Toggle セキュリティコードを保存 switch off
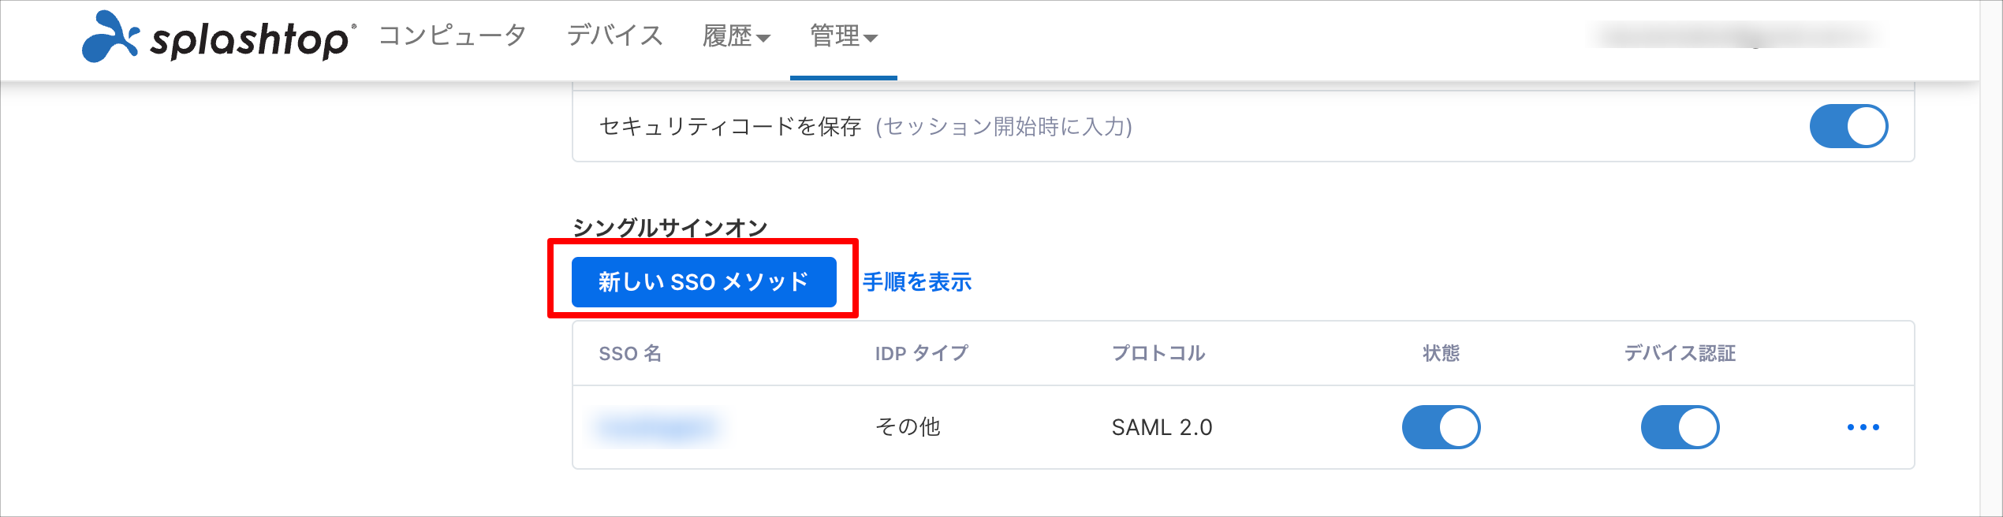2003x517 pixels. [x=1848, y=126]
